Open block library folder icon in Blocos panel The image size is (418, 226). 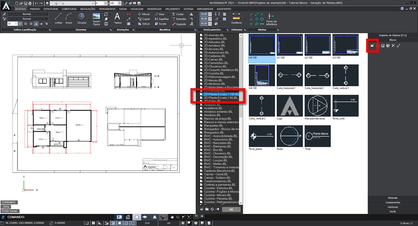coord(372,46)
